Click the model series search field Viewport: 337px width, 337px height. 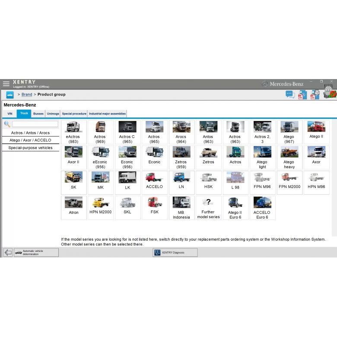[35, 124]
